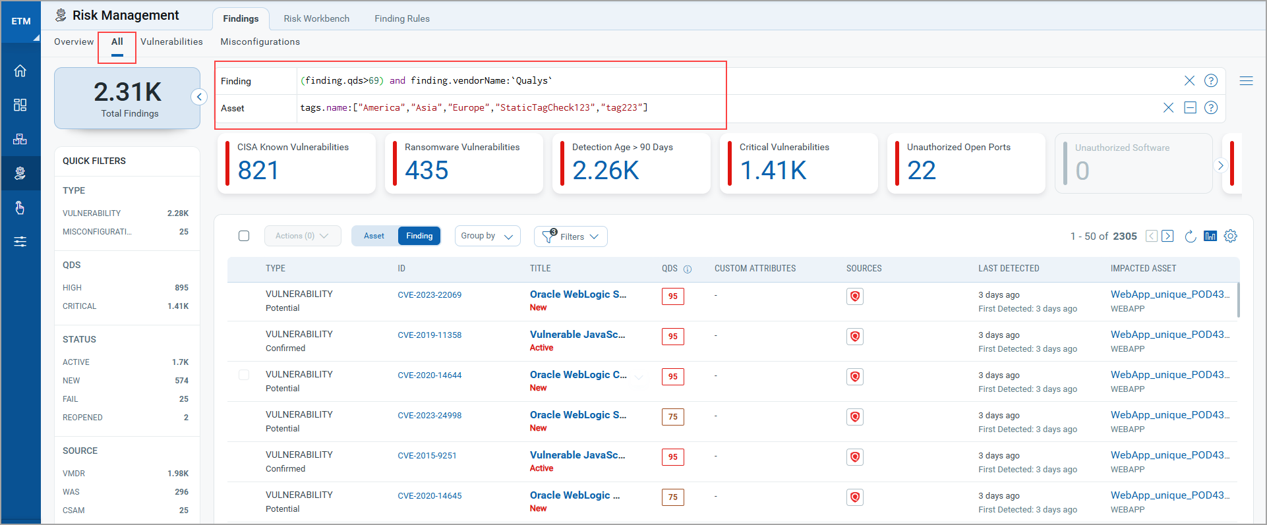Go to next results page
The width and height of the screenshot is (1267, 525).
tap(1167, 236)
